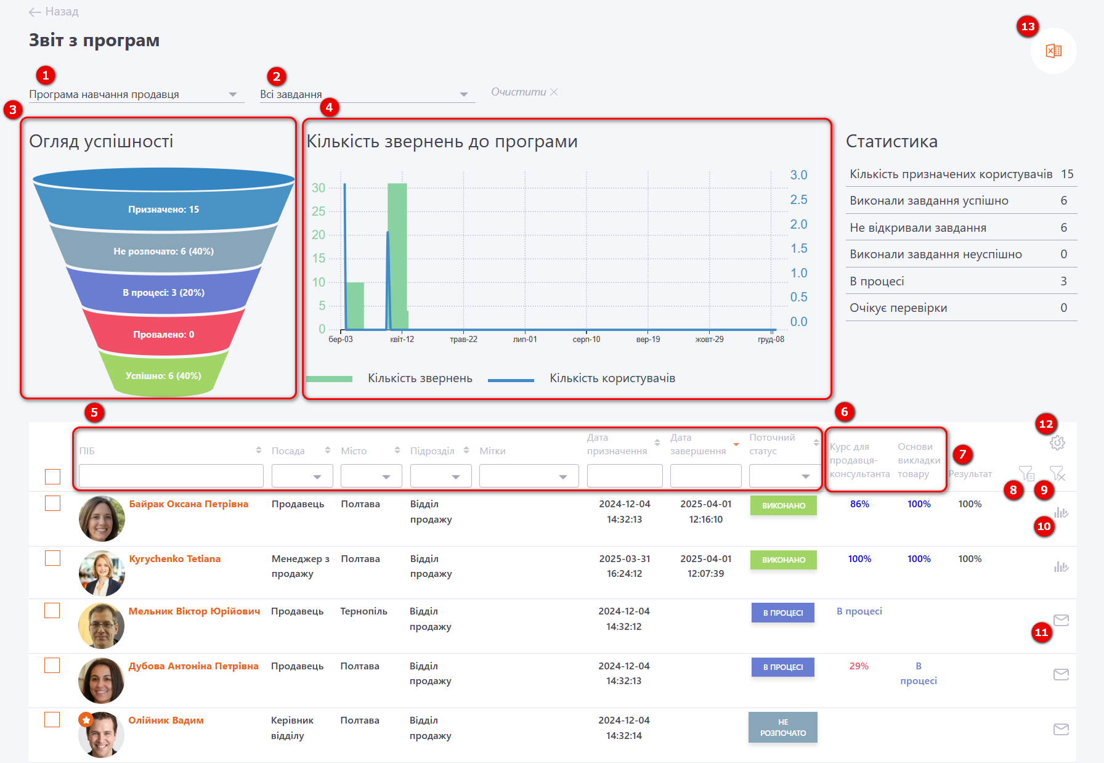Send message to Мельник Віктор via envelope
This screenshot has height=763, width=1104.
point(1061,620)
